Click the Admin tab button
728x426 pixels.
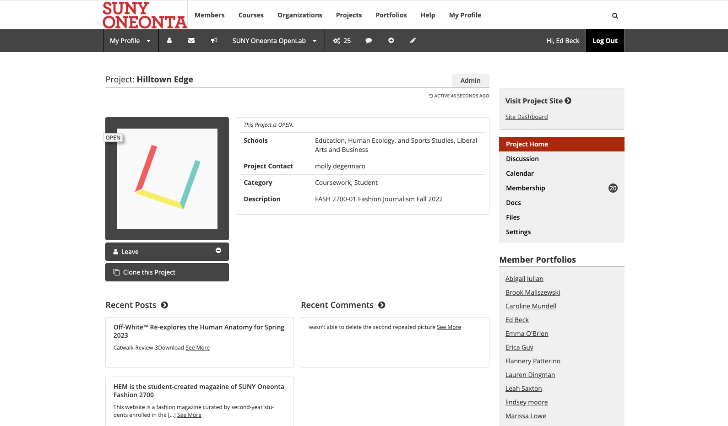[470, 81]
